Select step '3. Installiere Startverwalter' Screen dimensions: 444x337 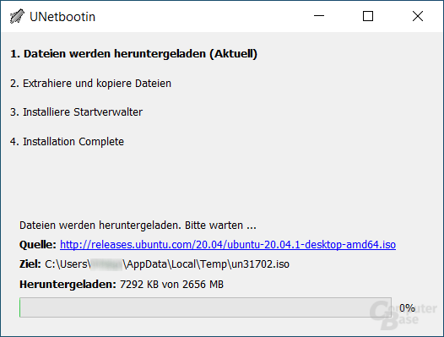[x=76, y=112]
